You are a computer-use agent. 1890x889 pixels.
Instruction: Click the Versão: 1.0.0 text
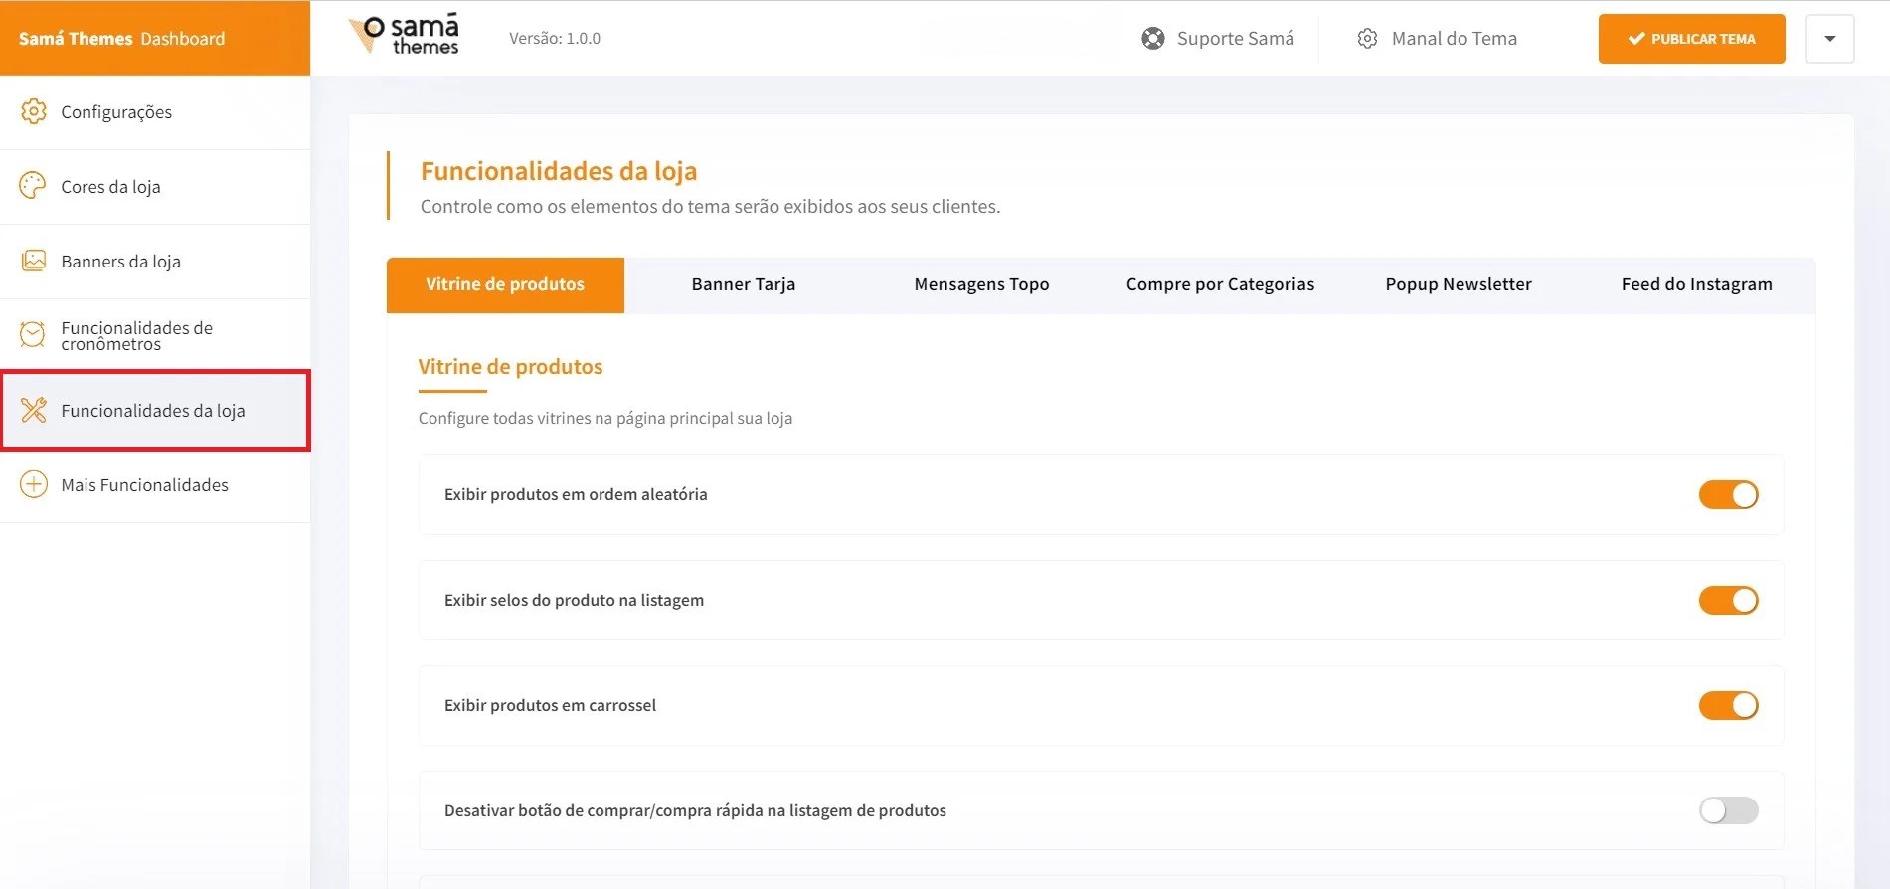pyautogui.click(x=555, y=38)
